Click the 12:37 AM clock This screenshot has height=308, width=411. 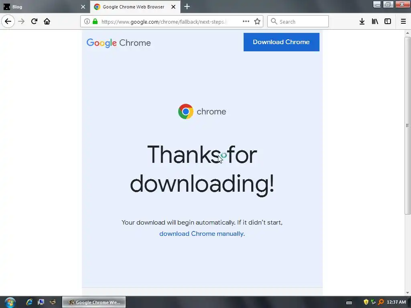pyautogui.click(x=396, y=302)
